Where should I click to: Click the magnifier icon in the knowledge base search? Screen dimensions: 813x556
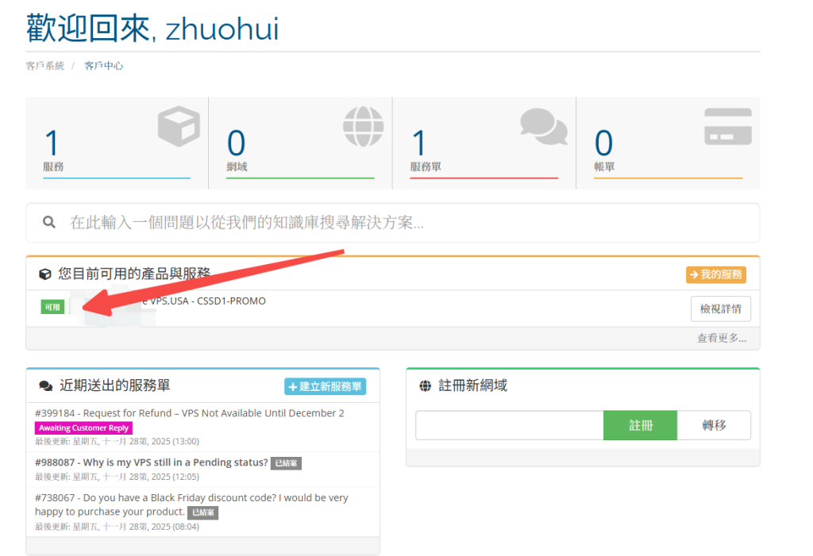click(49, 222)
